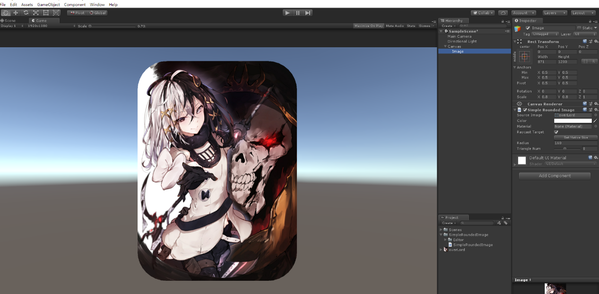Viewport: 599px width, 294px height.
Task: Pick color with the eyedropper
Action: [595, 121]
